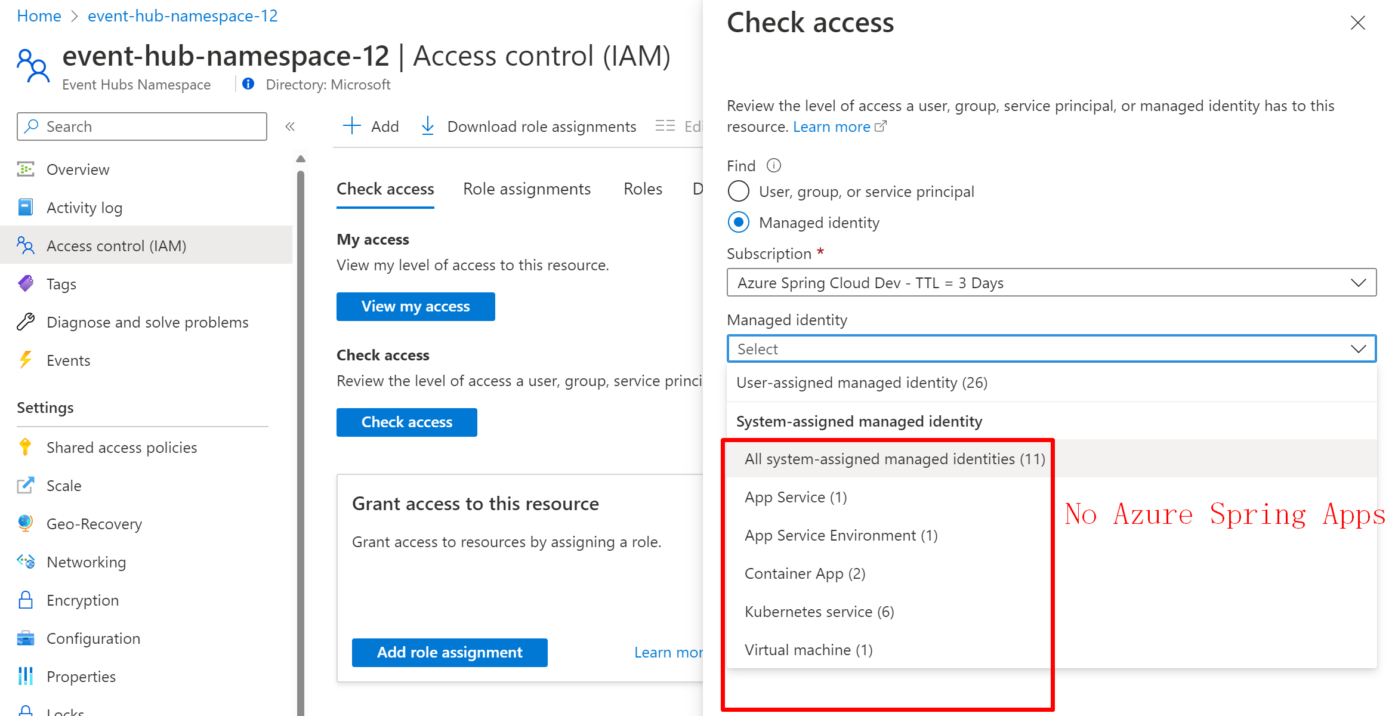Open the Overview sidebar icon
This screenshot has height=716, width=1395.
coord(26,169)
